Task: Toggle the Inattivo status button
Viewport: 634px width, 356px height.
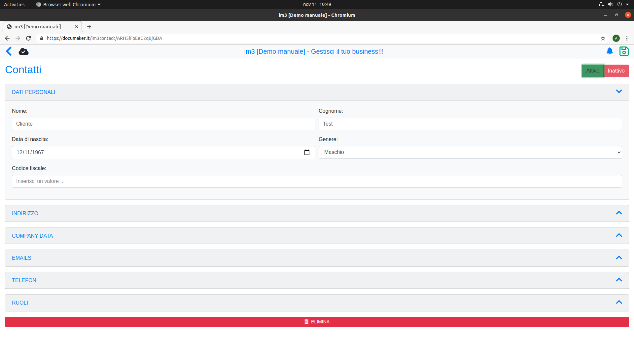Action: coord(616,71)
